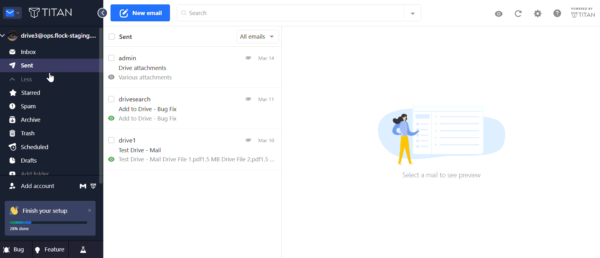Click the bug icon in bottom bar
Viewport: 600px width, 258px height.
6,250
